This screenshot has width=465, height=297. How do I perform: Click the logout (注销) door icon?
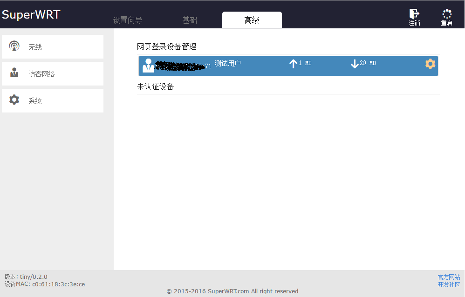[414, 13]
